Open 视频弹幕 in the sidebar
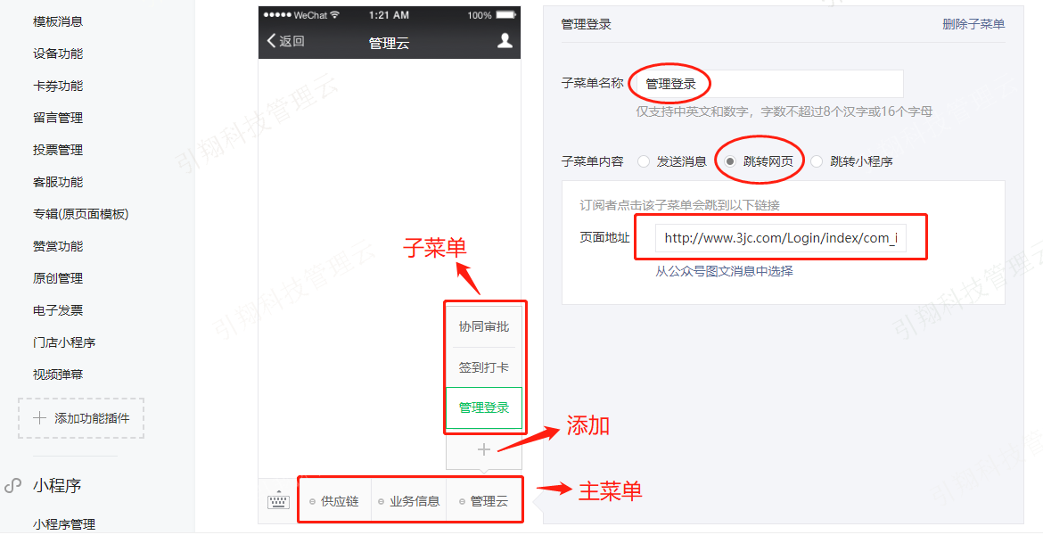Screen dimensions: 1043x535 [x=58, y=374]
